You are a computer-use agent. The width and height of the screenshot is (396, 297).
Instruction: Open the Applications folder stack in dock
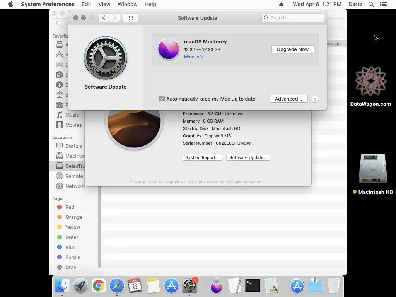click(297, 286)
